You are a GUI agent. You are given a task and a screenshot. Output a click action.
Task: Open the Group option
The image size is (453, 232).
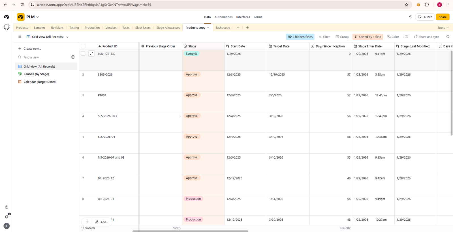(342, 37)
